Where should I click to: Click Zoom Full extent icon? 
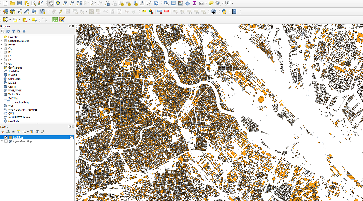click(79, 3)
